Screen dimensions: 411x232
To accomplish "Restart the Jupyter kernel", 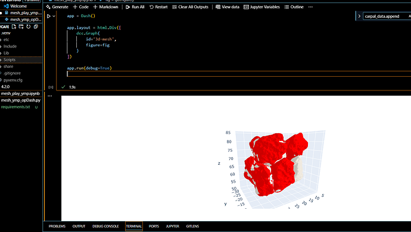I will pyautogui.click(x=158, y=7).
